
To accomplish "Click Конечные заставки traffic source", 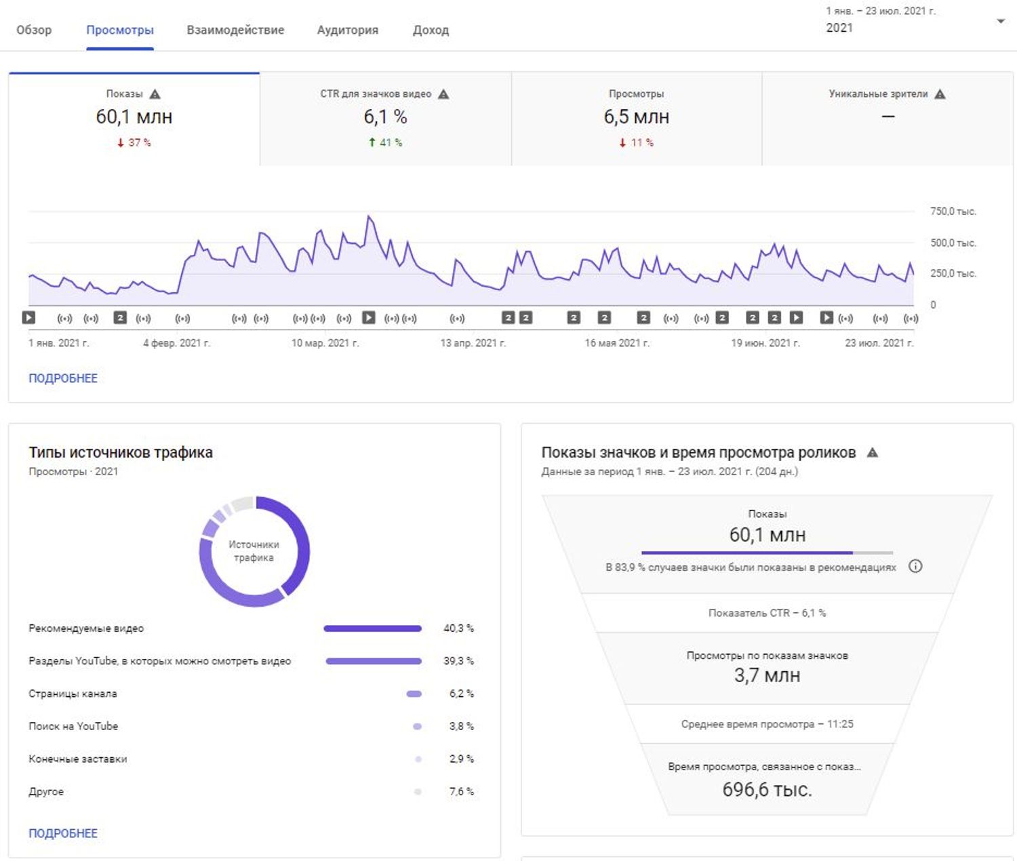I will pyautogui.click(x=252, y=759).
